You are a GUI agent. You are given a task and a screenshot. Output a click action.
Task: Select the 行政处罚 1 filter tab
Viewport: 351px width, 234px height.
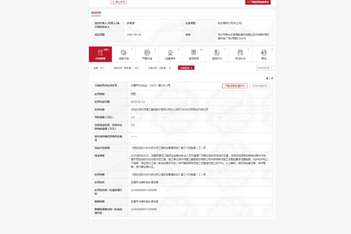click(186, 68)
